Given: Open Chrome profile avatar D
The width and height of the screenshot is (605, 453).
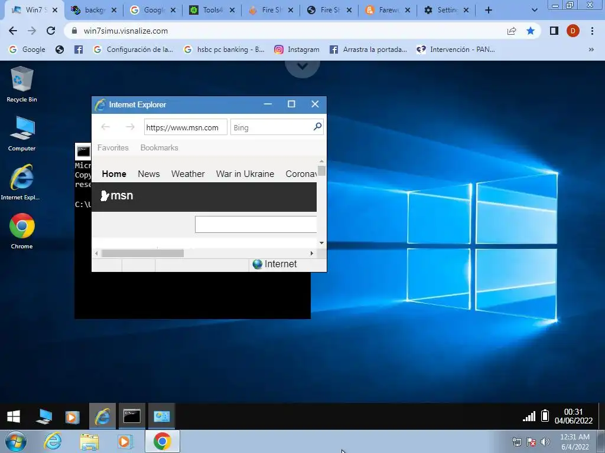Looking at the screenshot, I should click(573, 31).
